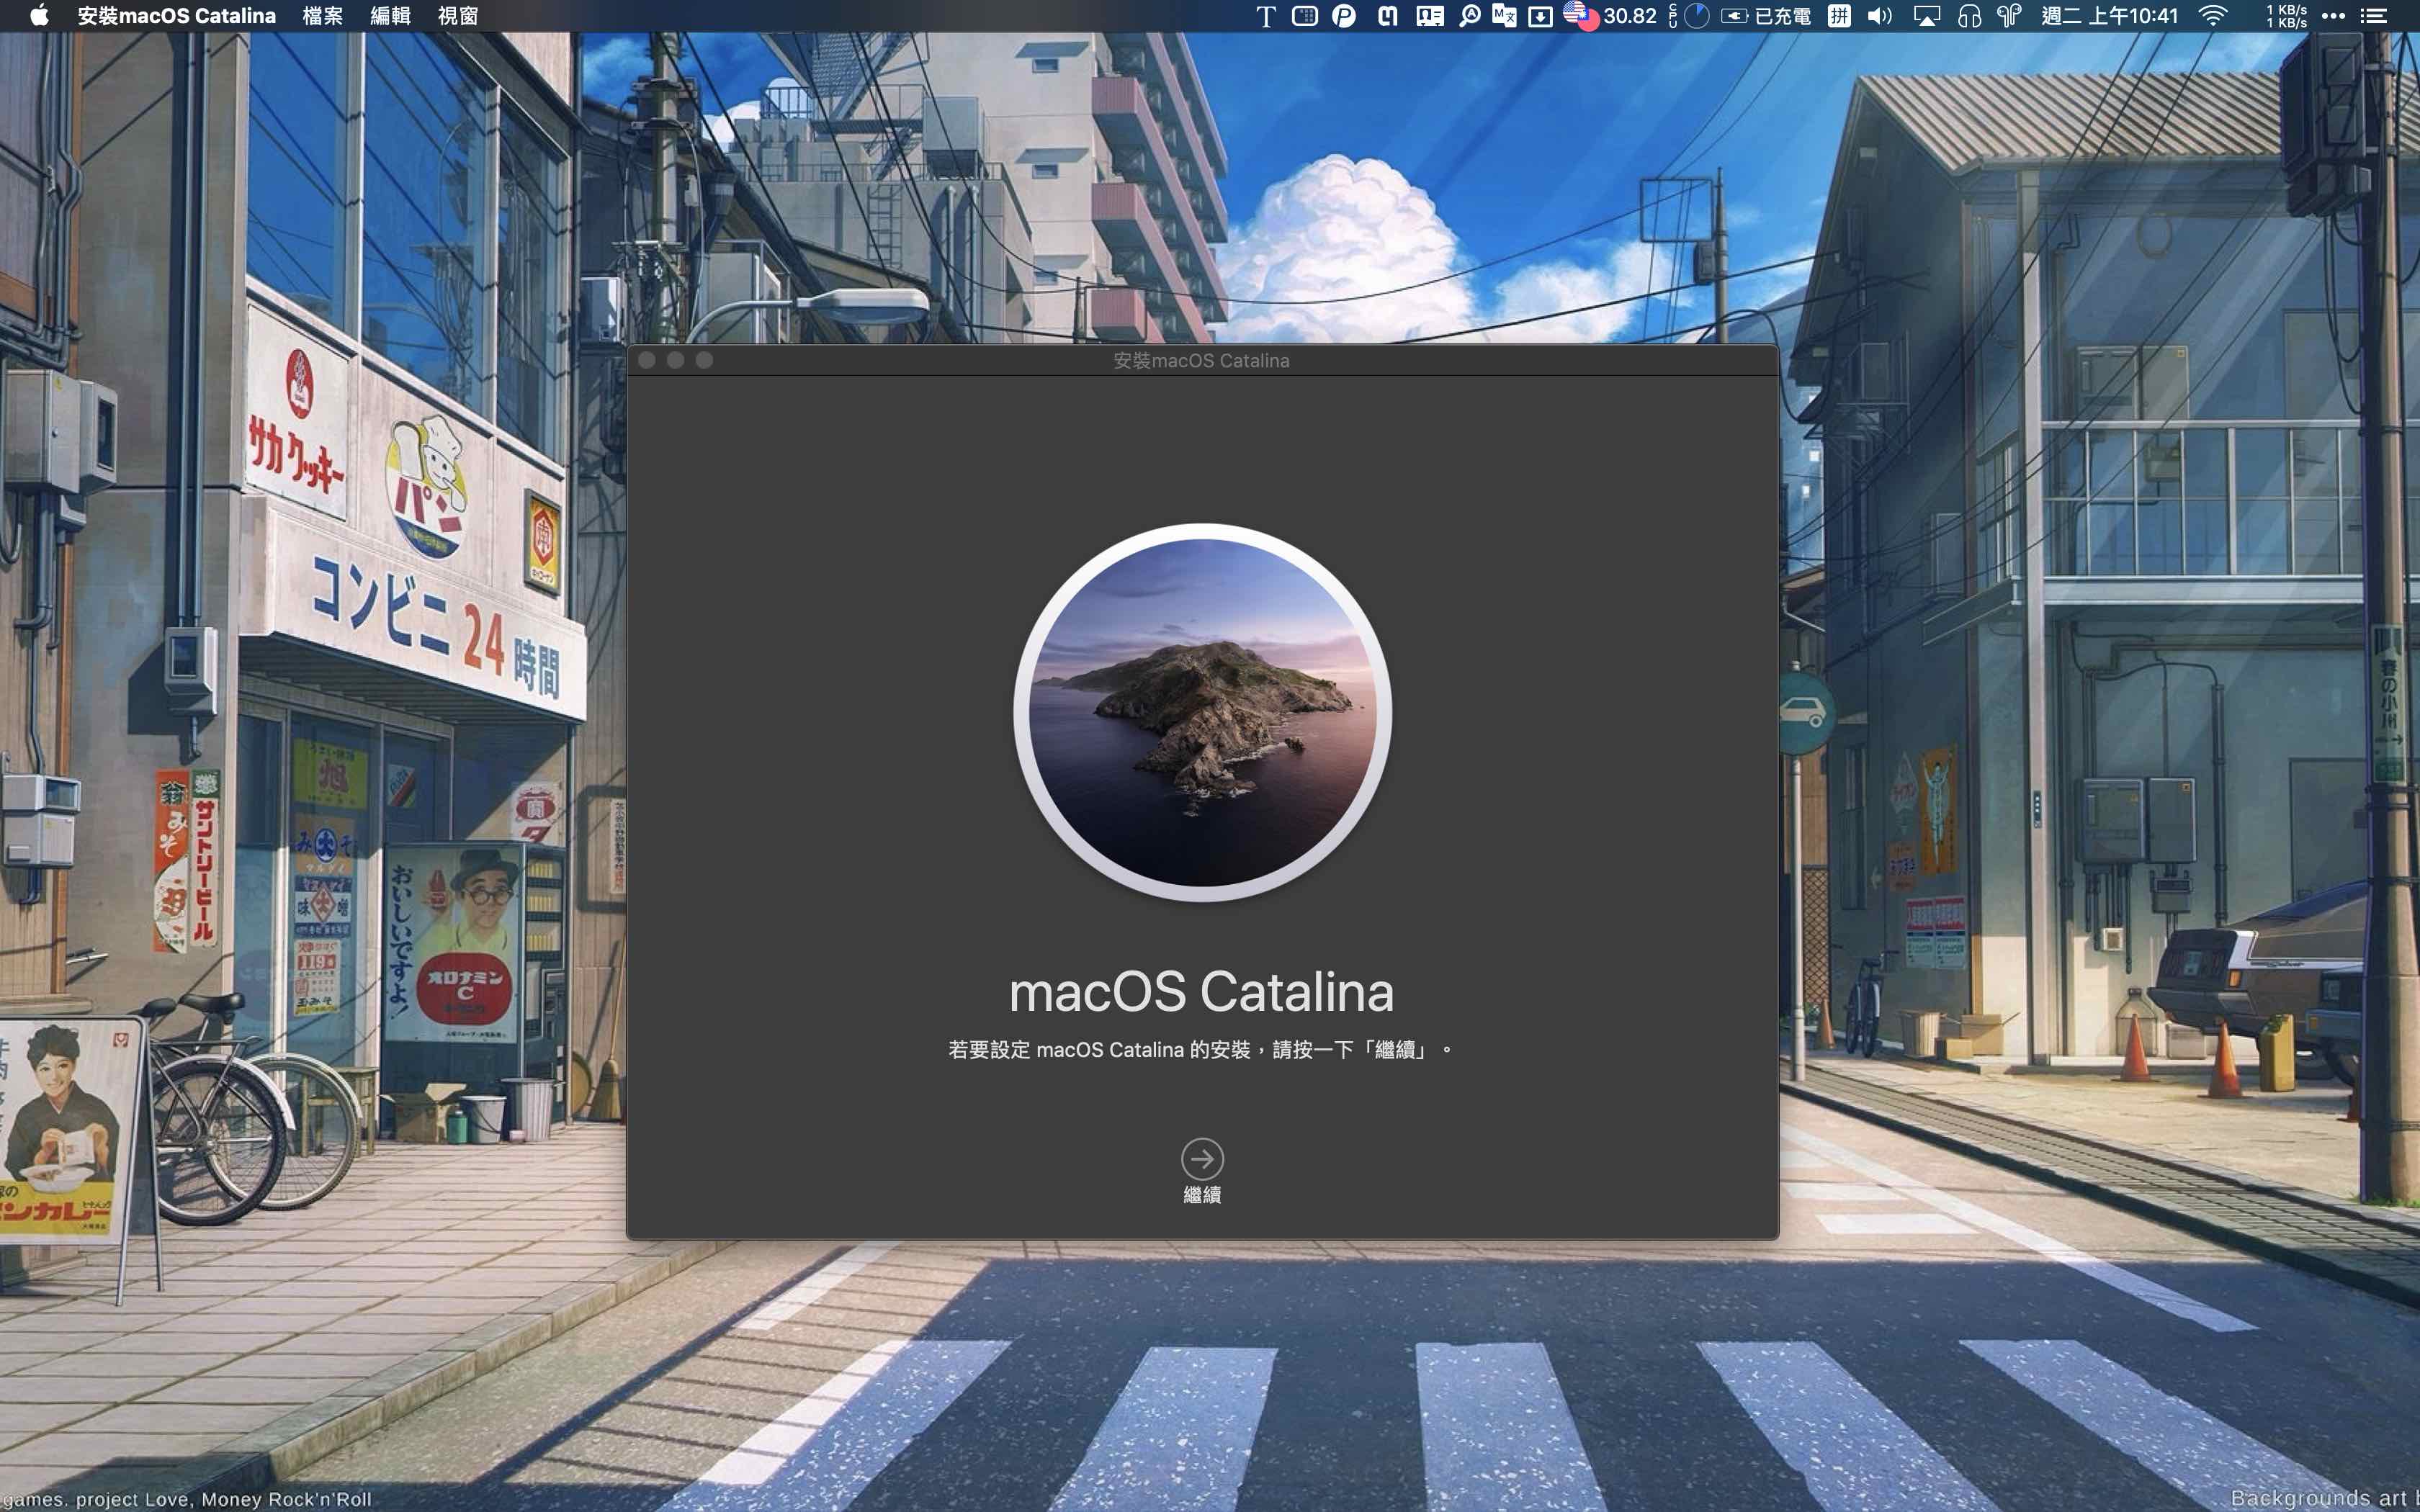Click the download tray icon in menu bar
The height and width of the screenshot is (1512, 2420).
1541,16
